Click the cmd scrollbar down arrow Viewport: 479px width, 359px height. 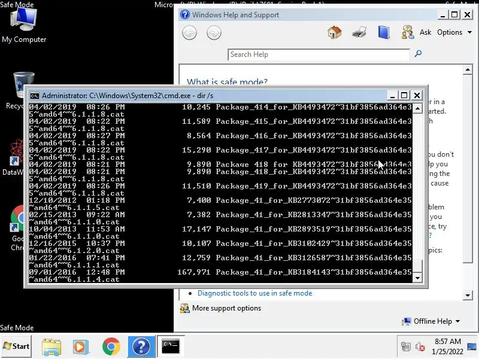click(x=417, y=278)
